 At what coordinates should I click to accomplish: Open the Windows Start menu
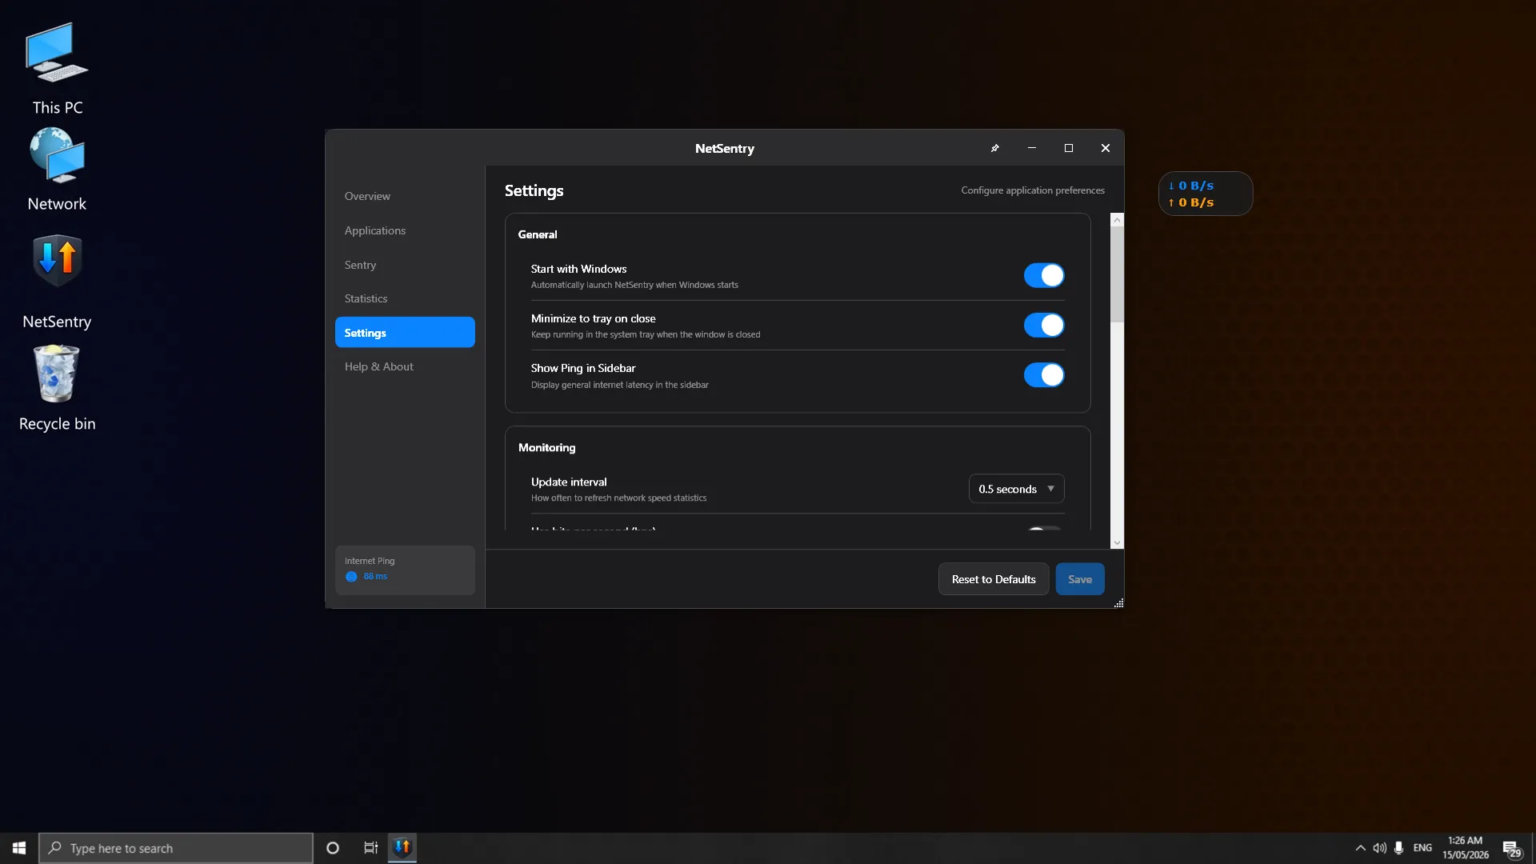coord(19,848)
